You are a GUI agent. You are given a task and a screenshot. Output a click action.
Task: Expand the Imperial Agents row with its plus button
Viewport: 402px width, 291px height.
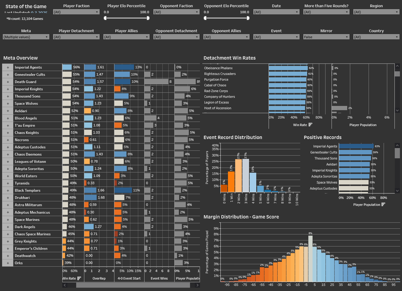(x=8, y=67)
